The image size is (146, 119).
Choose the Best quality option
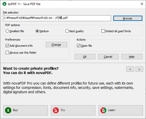coord(67,31)
